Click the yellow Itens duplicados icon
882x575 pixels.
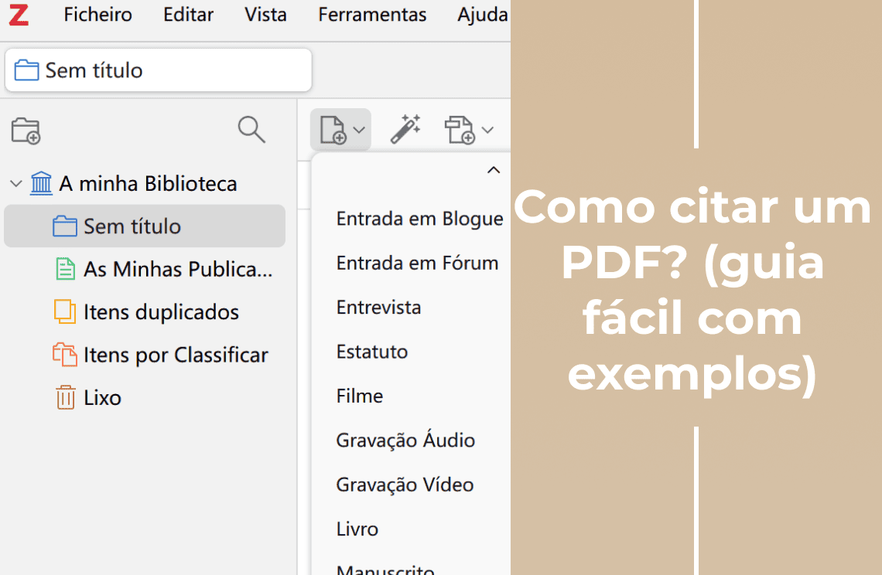click(65, 311)
